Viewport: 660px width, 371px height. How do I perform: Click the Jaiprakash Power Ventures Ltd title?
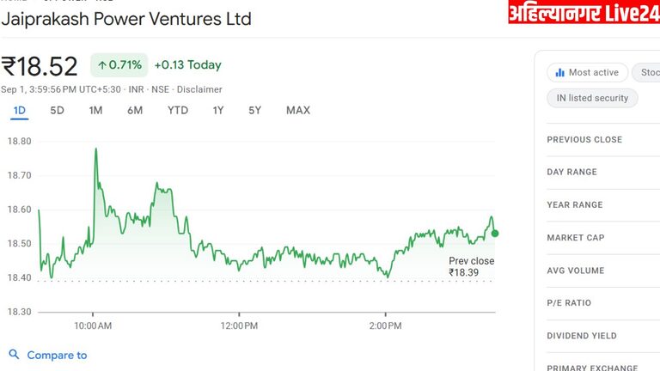126,19
